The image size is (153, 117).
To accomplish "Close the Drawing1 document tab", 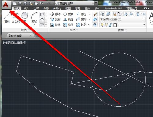I will [x=30, y=35].
